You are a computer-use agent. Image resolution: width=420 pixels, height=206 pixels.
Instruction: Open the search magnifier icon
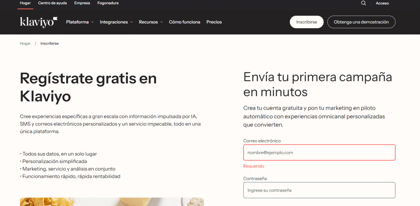(363, 3)
